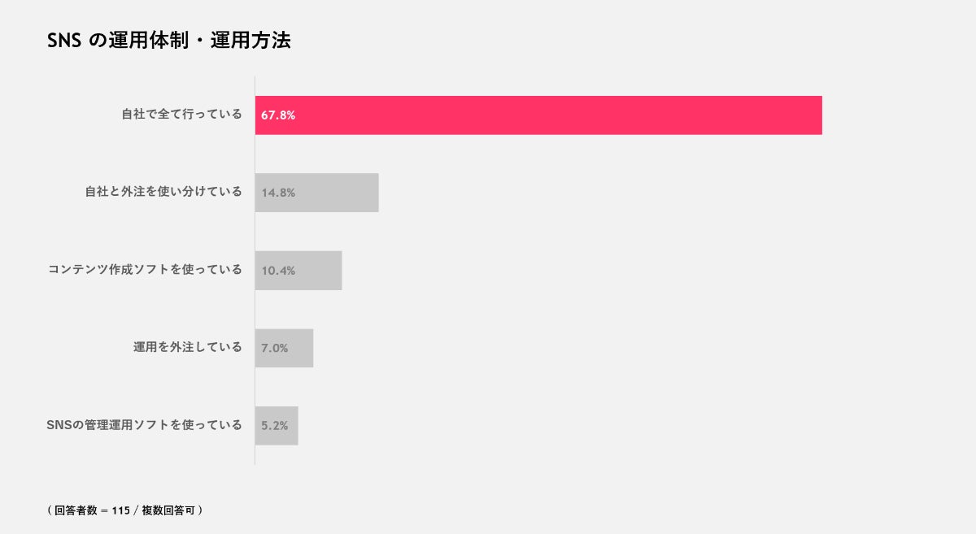Select the SNSの管理運用ソフトを使っている category label
The width and height of the screenshot is (976, 534).
coord(144,424)
